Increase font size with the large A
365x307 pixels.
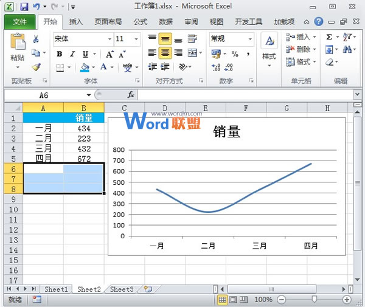click(109, 54)
